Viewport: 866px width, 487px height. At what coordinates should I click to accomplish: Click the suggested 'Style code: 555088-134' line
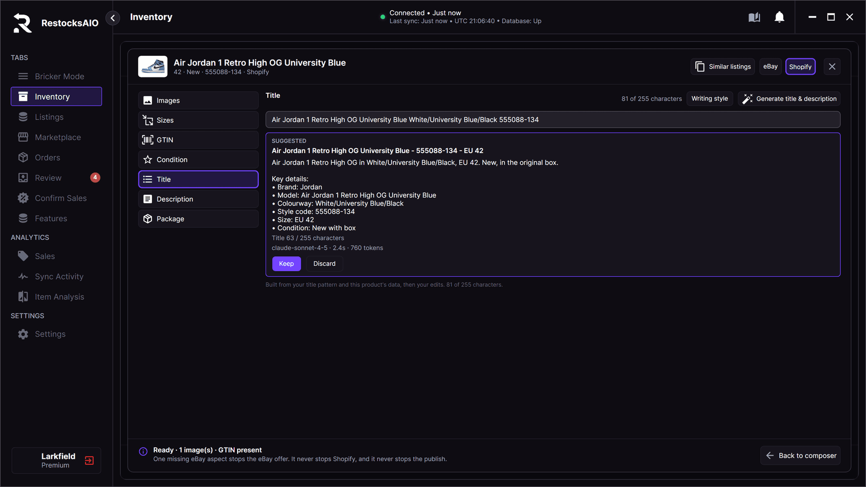pyautogui.click(x=313, y=212)
